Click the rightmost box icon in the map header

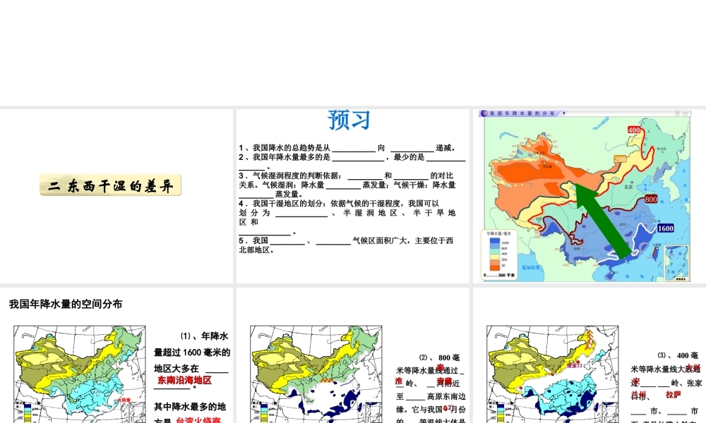(x=686, y=114)
